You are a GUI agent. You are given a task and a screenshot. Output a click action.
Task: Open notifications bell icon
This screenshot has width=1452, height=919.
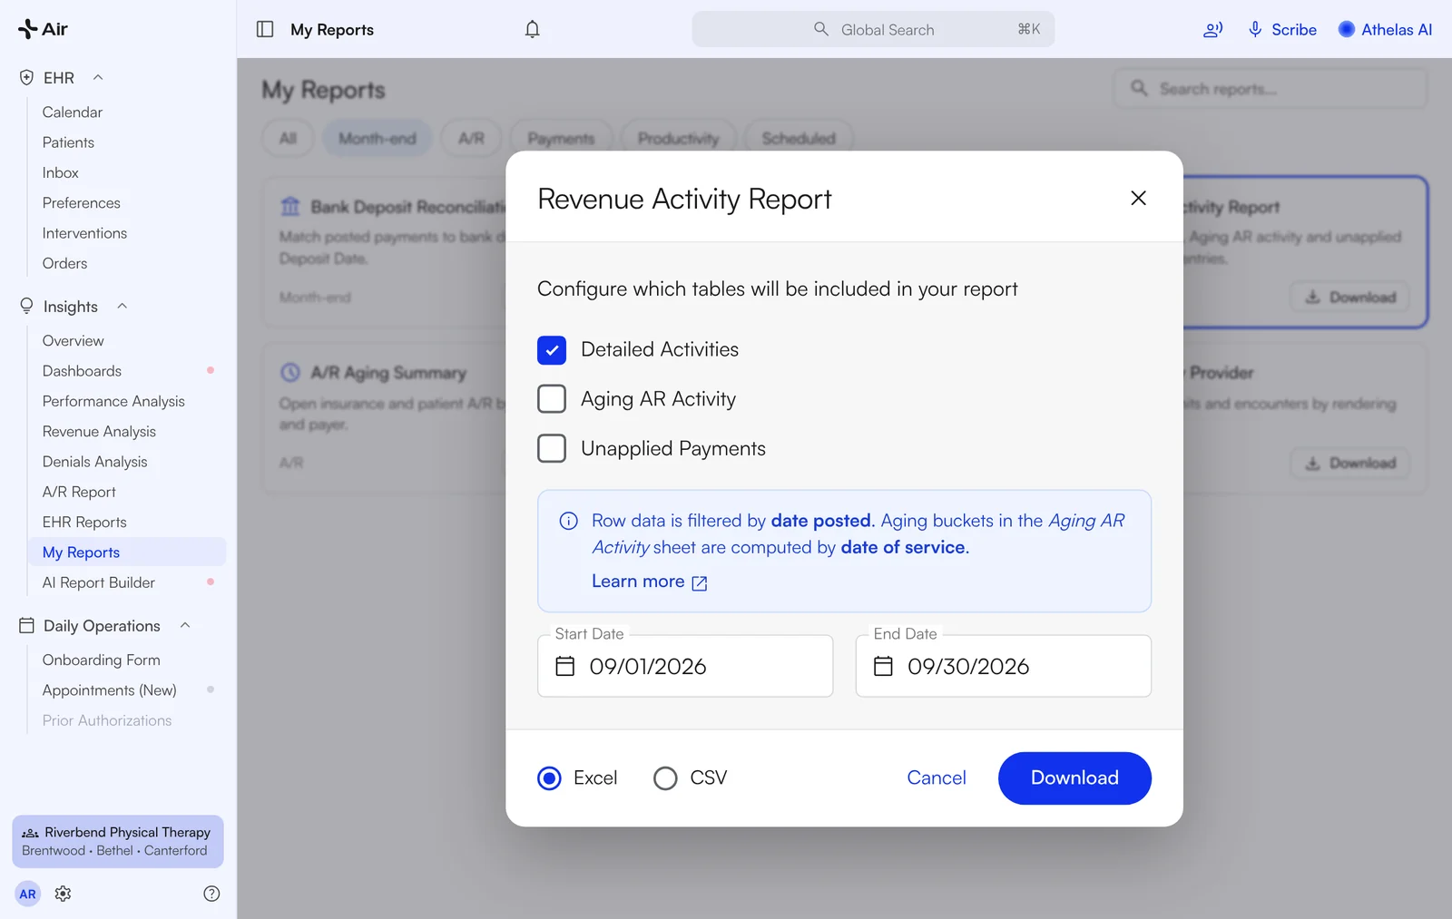click(x=533, y=29)
